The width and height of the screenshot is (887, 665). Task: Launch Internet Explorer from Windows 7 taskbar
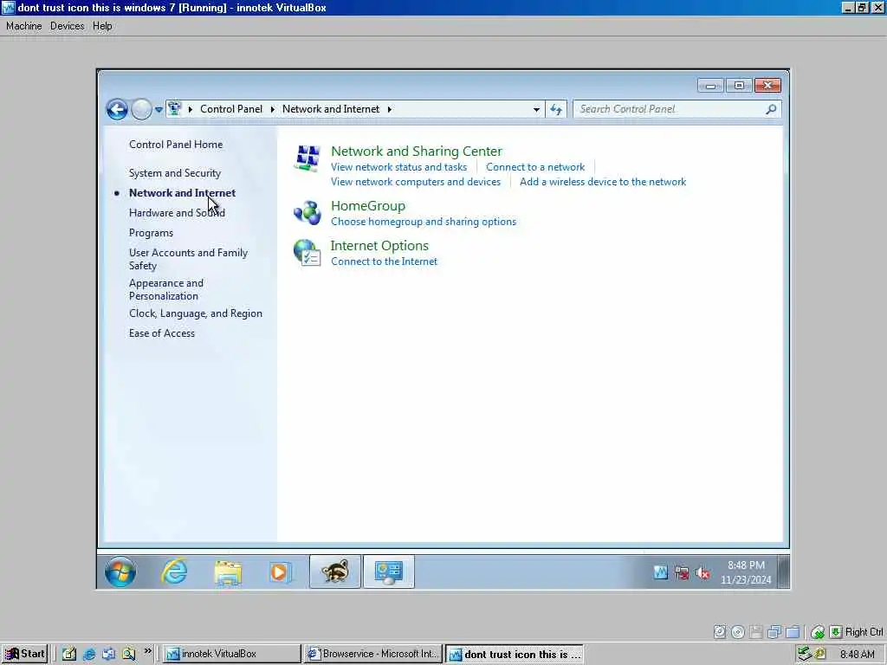pyautogui.click(x=174, y=571)
